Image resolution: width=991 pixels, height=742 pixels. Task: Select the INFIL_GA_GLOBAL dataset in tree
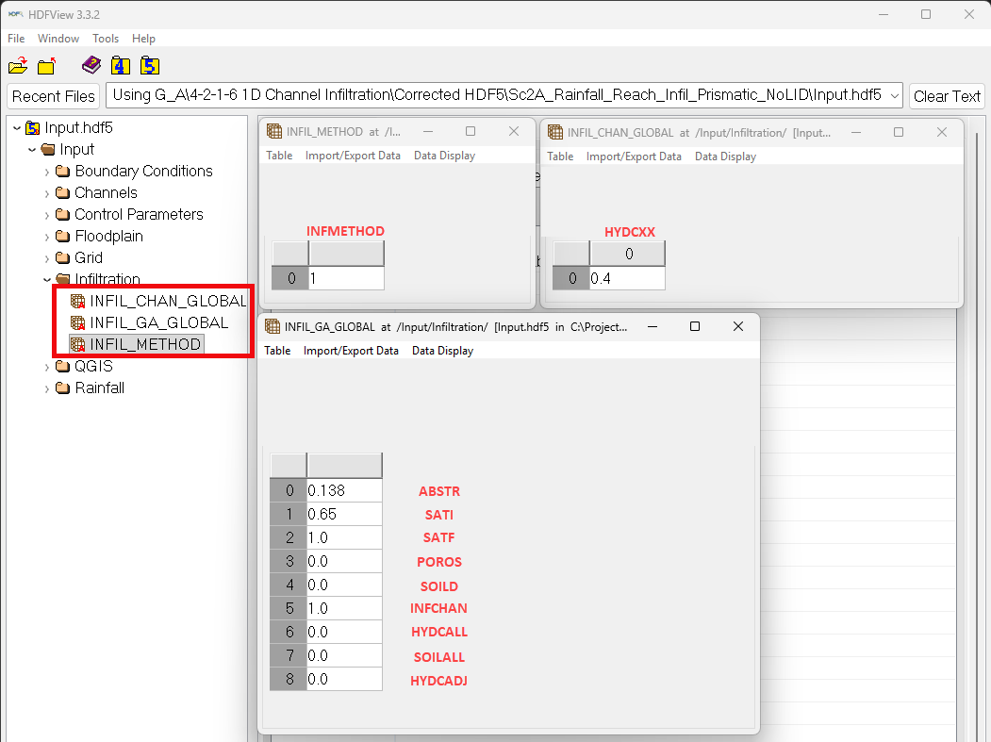click(158, 322)
